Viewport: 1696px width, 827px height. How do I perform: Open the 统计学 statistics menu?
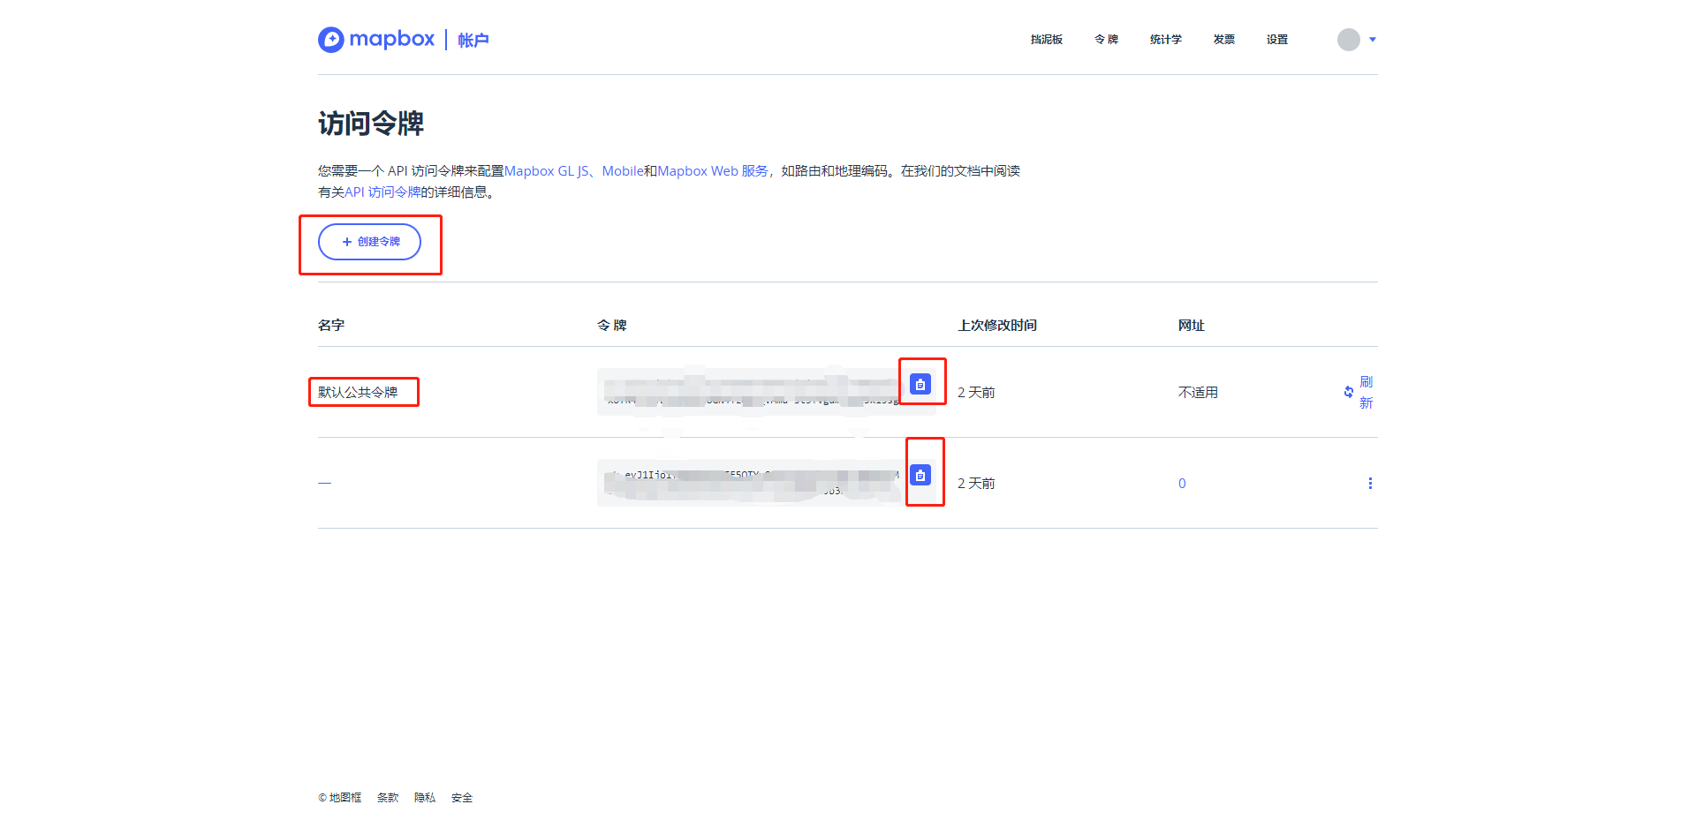pos(1166,40)
